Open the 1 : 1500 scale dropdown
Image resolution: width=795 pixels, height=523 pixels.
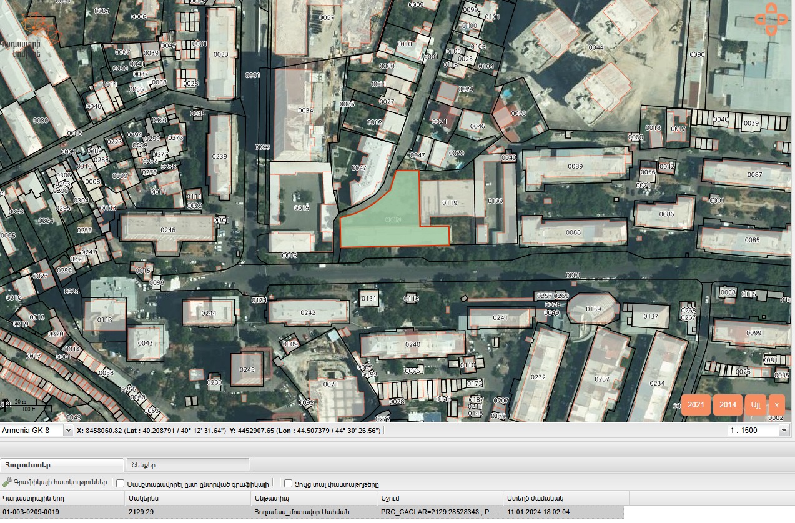759,431
